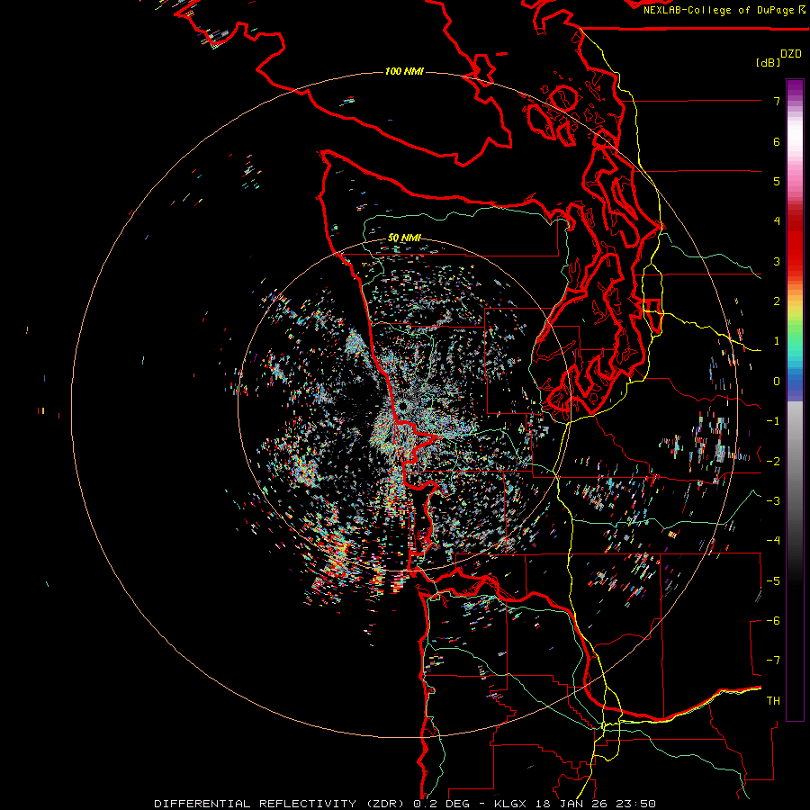Click the DIFFERENTIAL REFLECTIVITY (ZDR) caption text
Screen dimensions: 810x810
click(281, 804)
